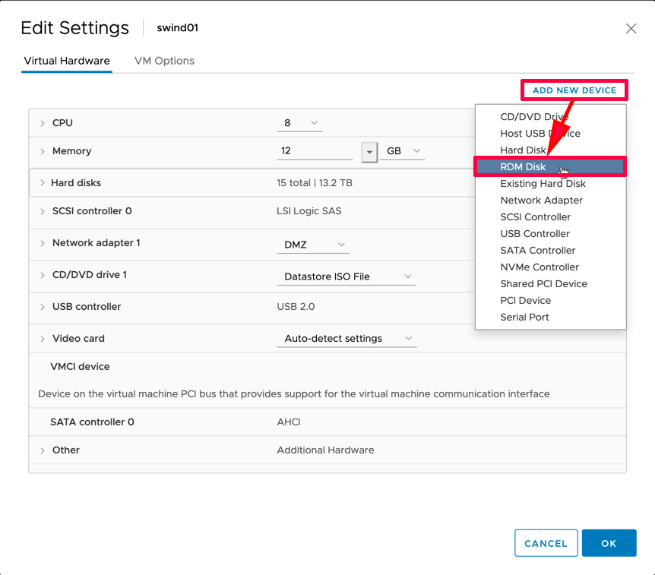Add a Network Adapter device

[x=551, y=200]
